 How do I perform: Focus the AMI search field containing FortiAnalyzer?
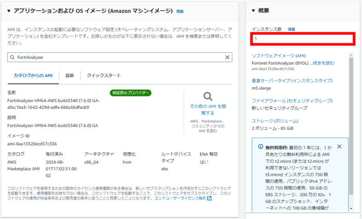(119, 57)
